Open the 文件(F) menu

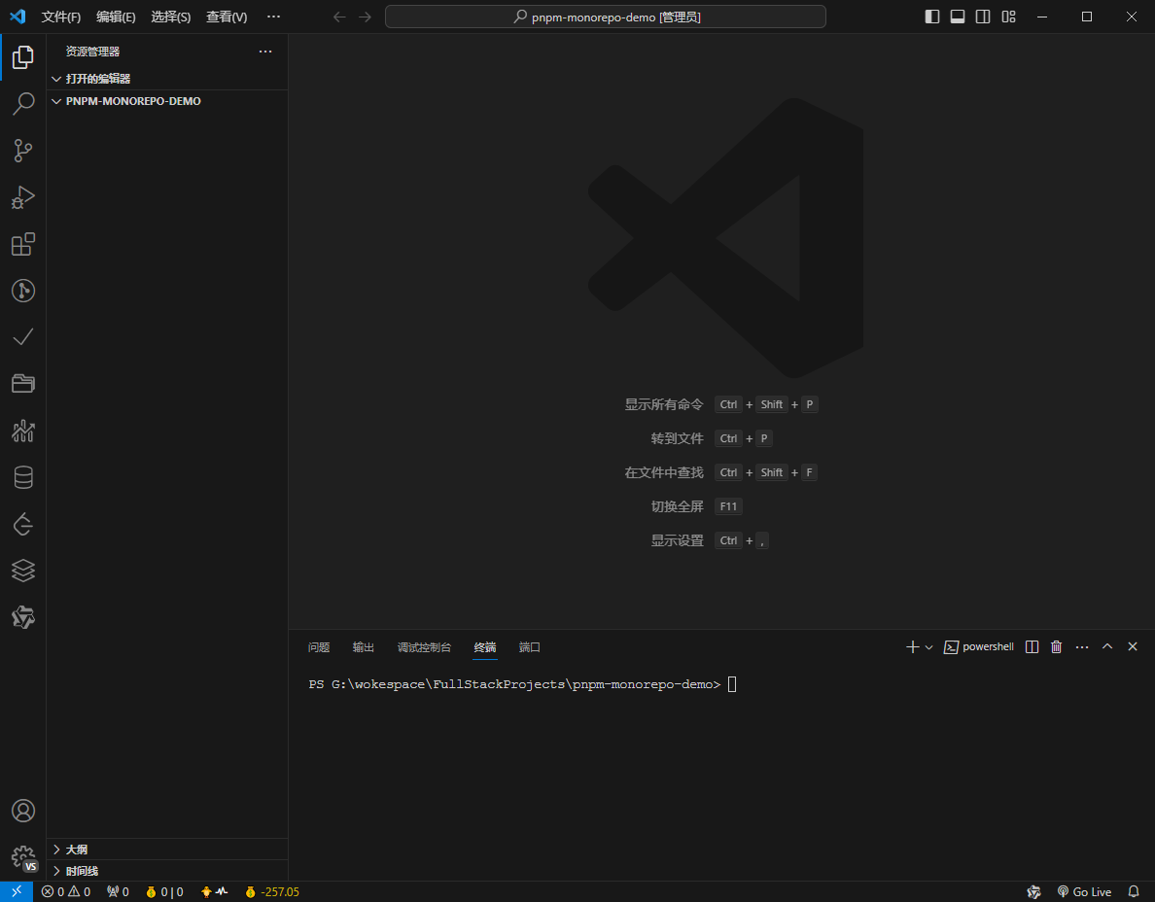click(61, 17)
